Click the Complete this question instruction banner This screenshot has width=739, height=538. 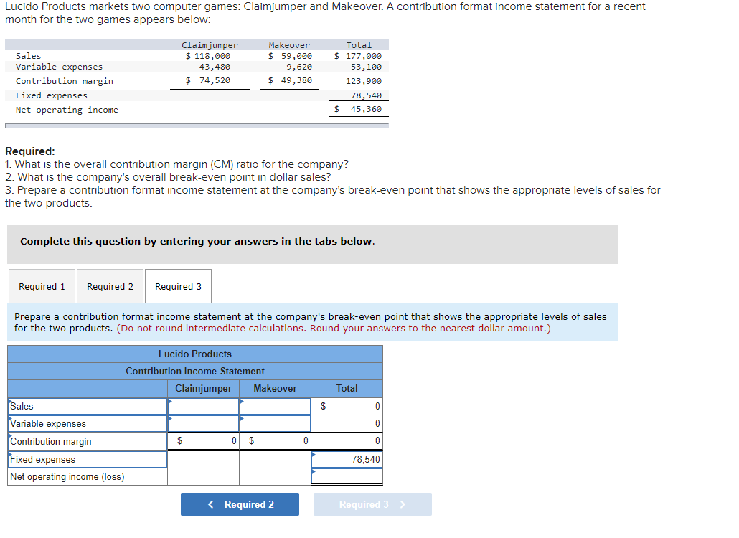tap(312, 245)
